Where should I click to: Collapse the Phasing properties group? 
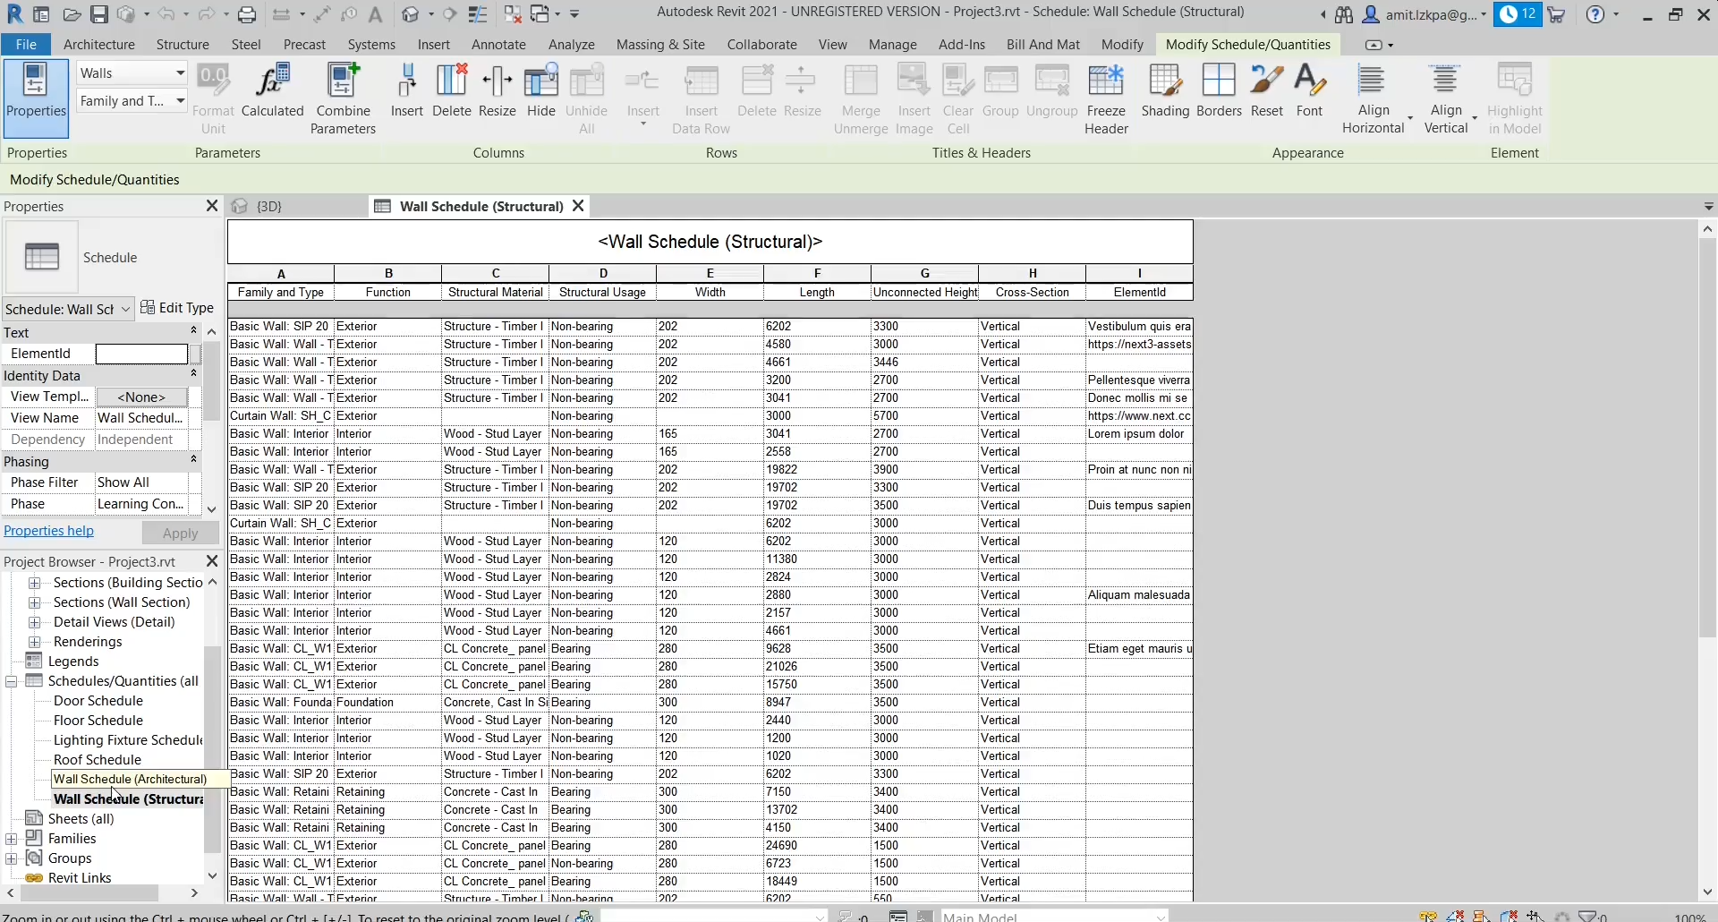tap(193, 461)
